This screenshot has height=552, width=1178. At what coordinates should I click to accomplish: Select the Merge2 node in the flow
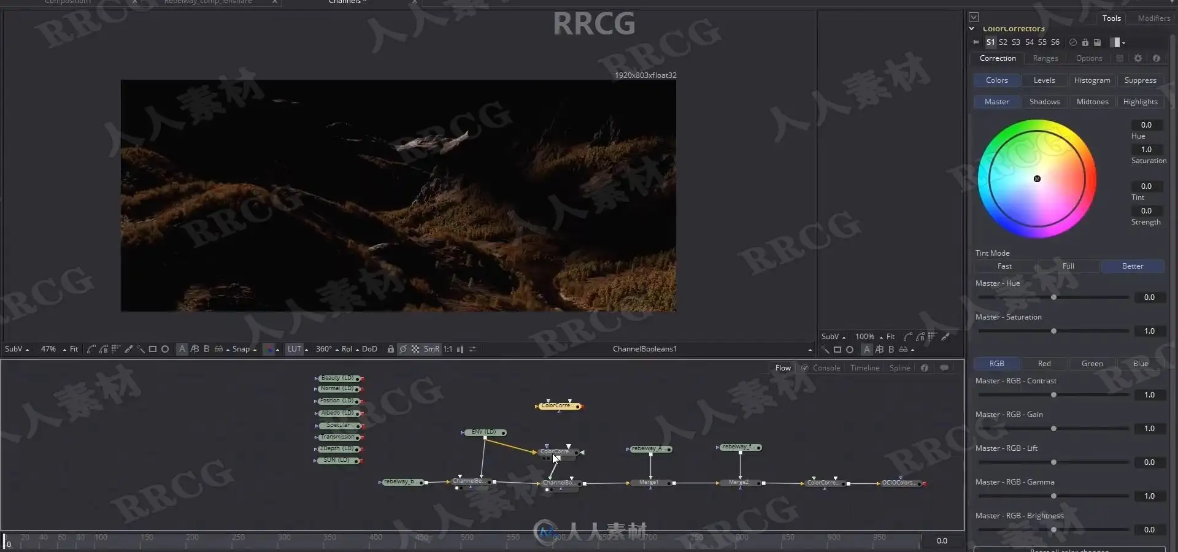point(739,483)
